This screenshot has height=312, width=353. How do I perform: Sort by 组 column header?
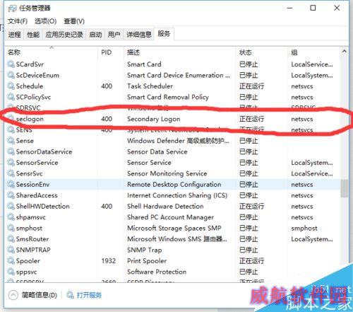coord(314,52)
